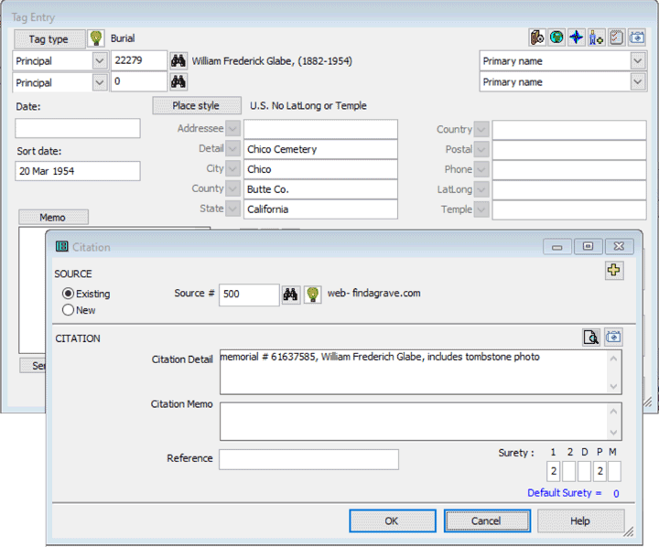Select the Existing source radio button

(68, 294)
